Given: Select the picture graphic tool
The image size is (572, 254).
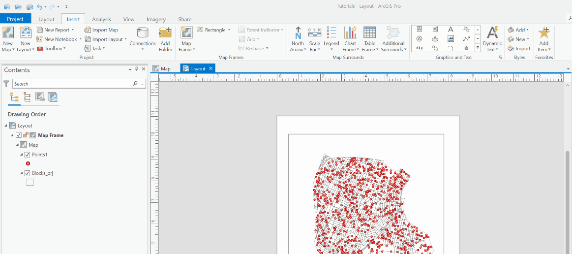Looking at the screenshot, I should [x=451, y=38].
